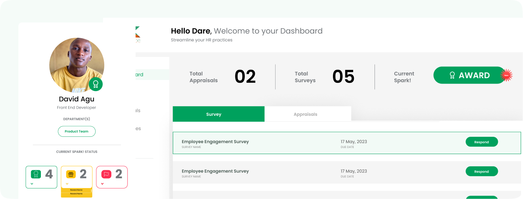The image size is (523, 199).
Task: Select the second Reward Name entry
Action: [76, 194]
